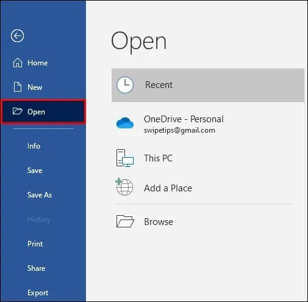The height and width of the screenshot is (302, 308).
Task: Click the This PC computer icon
Action: (125, 158)
